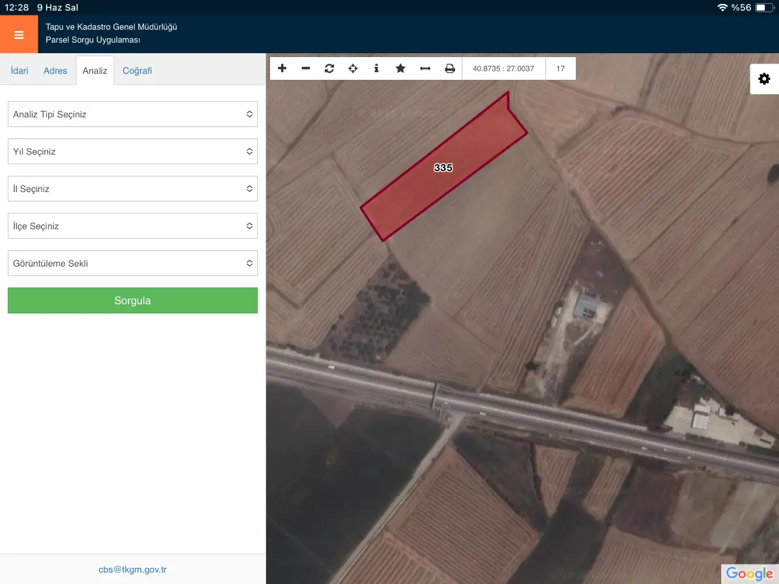Open favorites star tool
The image size is (779, 584).
401,68
